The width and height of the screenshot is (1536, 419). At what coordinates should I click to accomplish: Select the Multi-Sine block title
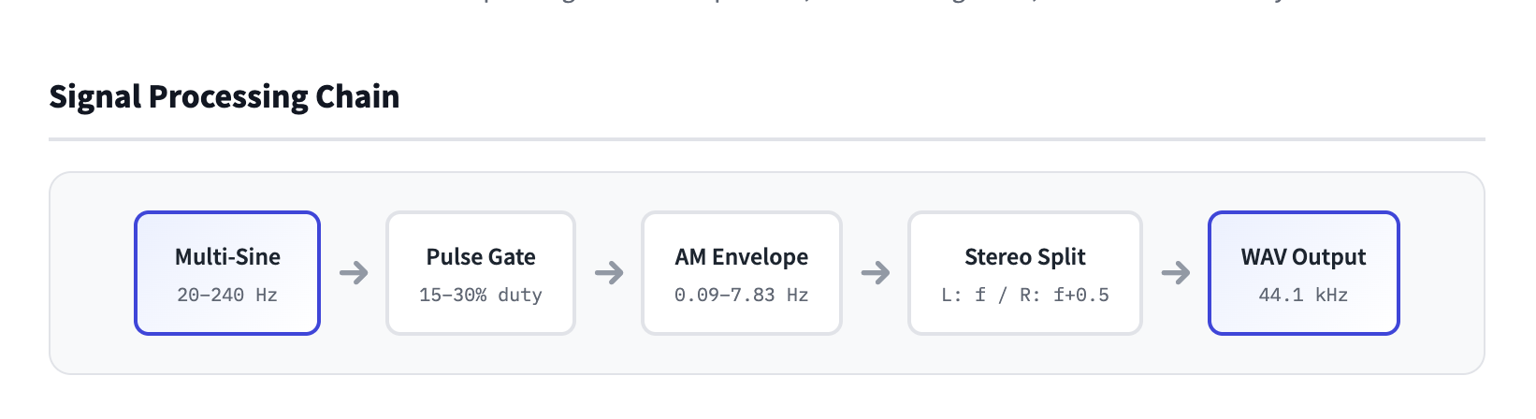[227, 257]
